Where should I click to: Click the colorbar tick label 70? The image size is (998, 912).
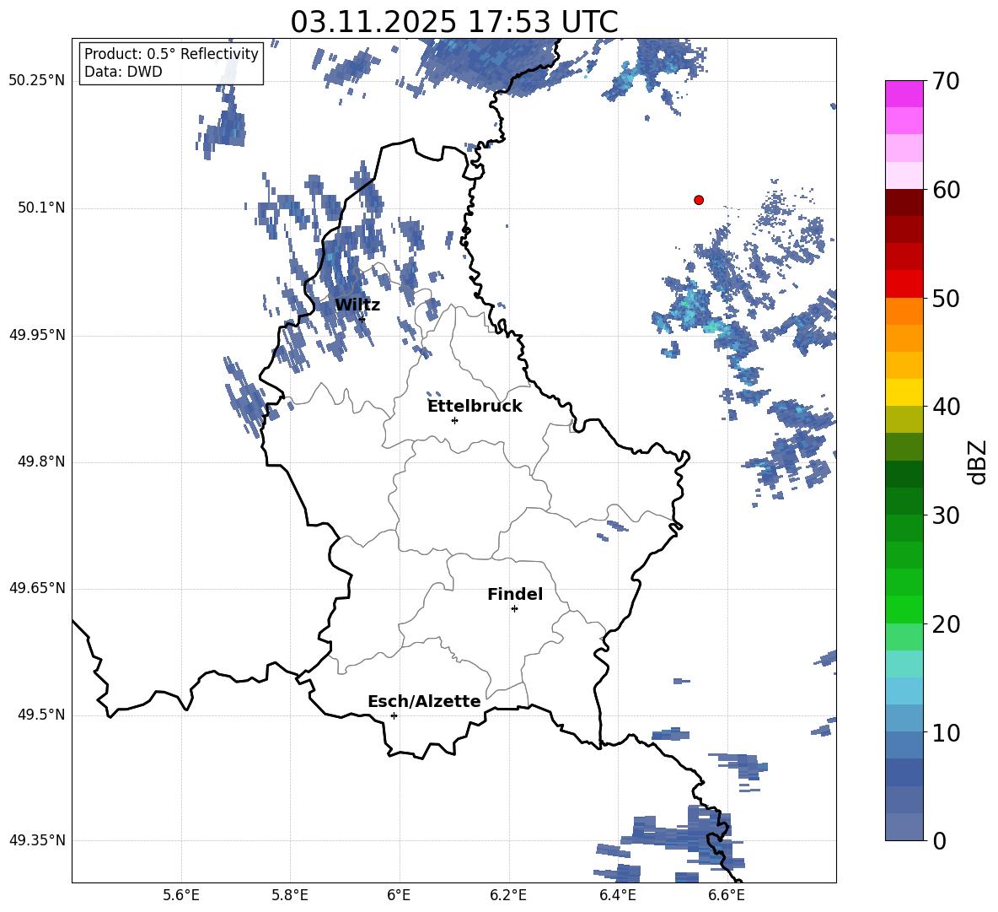[x=946, y=81]
